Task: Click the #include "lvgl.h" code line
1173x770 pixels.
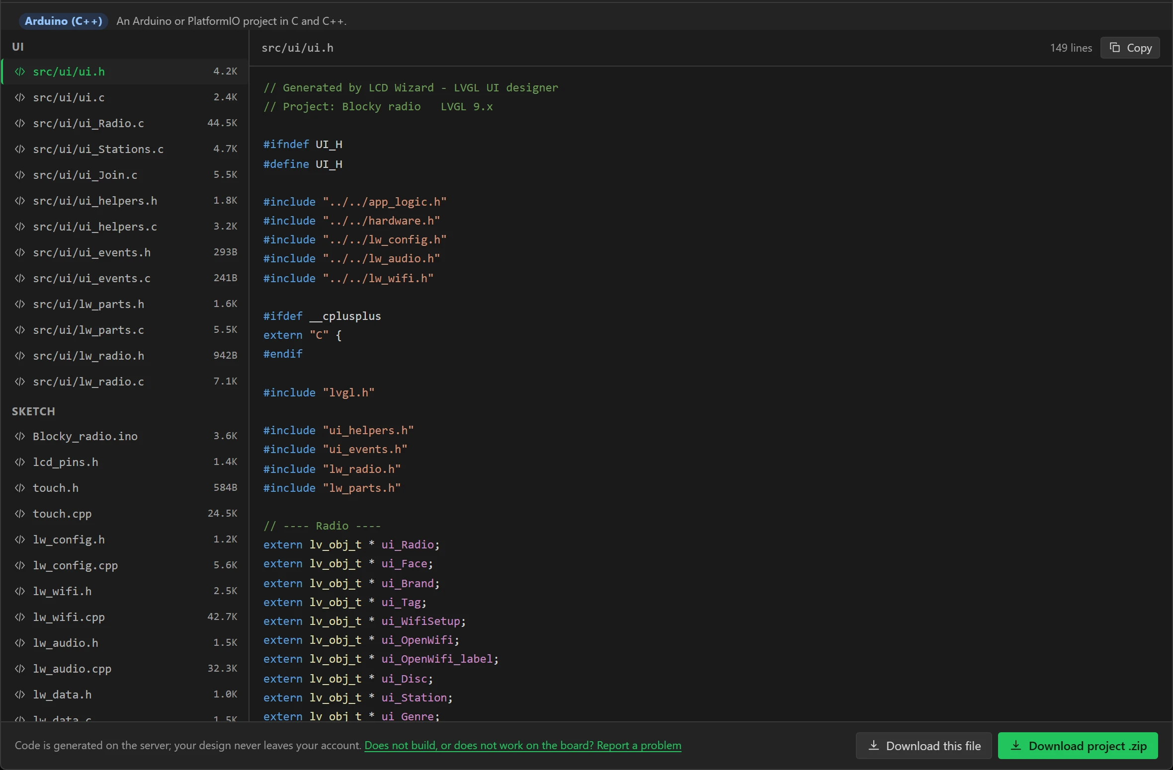Action: point(319,392)
